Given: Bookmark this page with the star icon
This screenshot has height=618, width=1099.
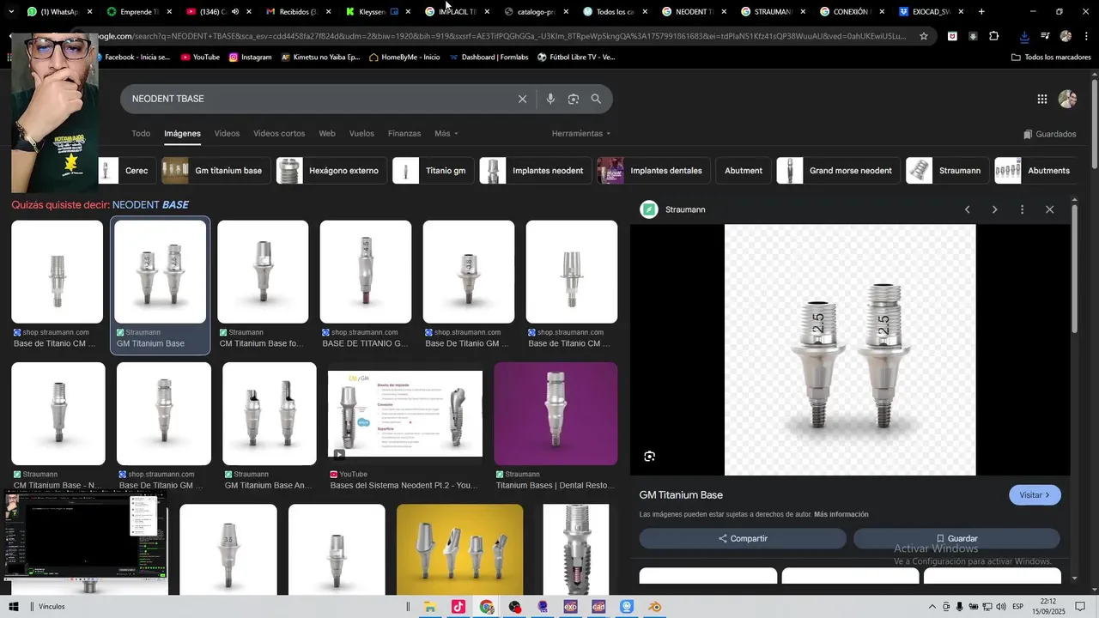Looking at the screenshot, I should (924, 36).
